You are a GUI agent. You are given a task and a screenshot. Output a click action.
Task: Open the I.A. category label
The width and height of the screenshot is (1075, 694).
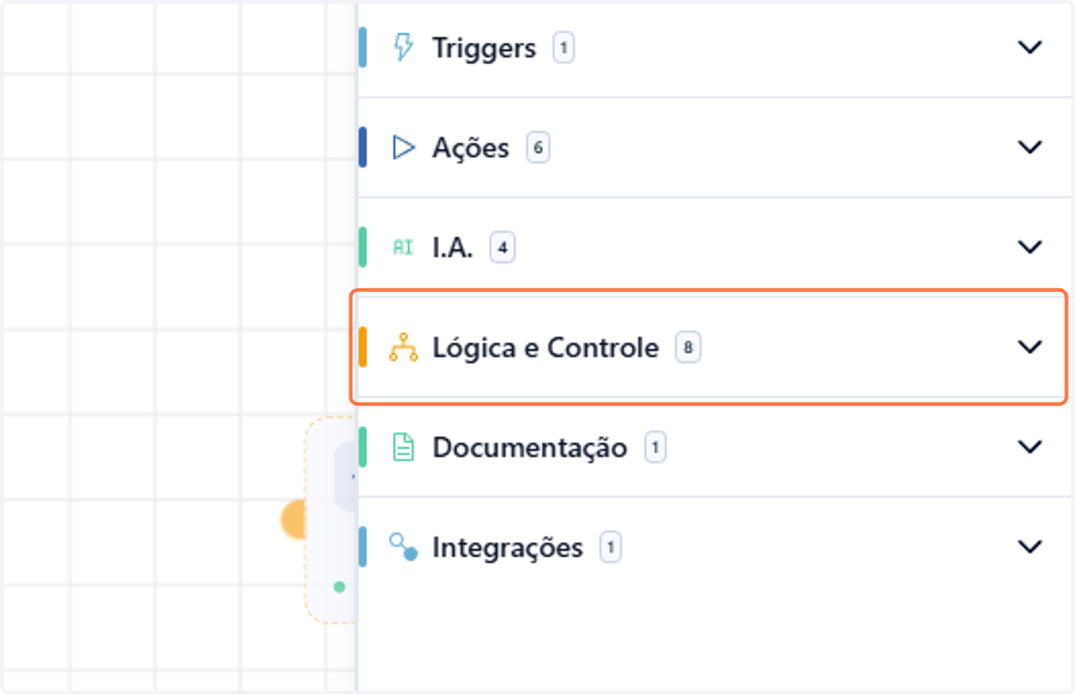pos(452,247)
